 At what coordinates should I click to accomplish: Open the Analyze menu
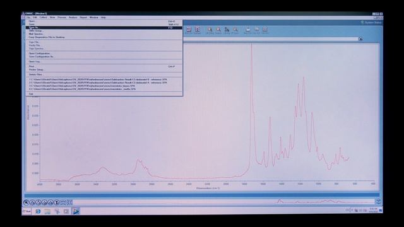coord(73,18)
